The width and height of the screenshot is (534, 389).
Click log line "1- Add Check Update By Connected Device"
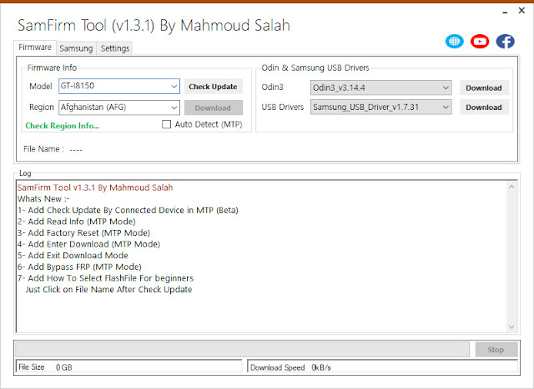128,210
